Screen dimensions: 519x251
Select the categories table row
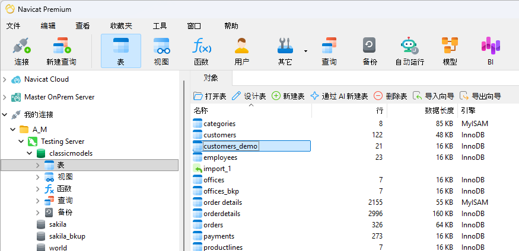[355, 124]
